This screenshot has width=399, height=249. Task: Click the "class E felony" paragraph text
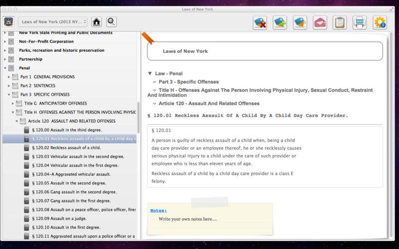222,177
